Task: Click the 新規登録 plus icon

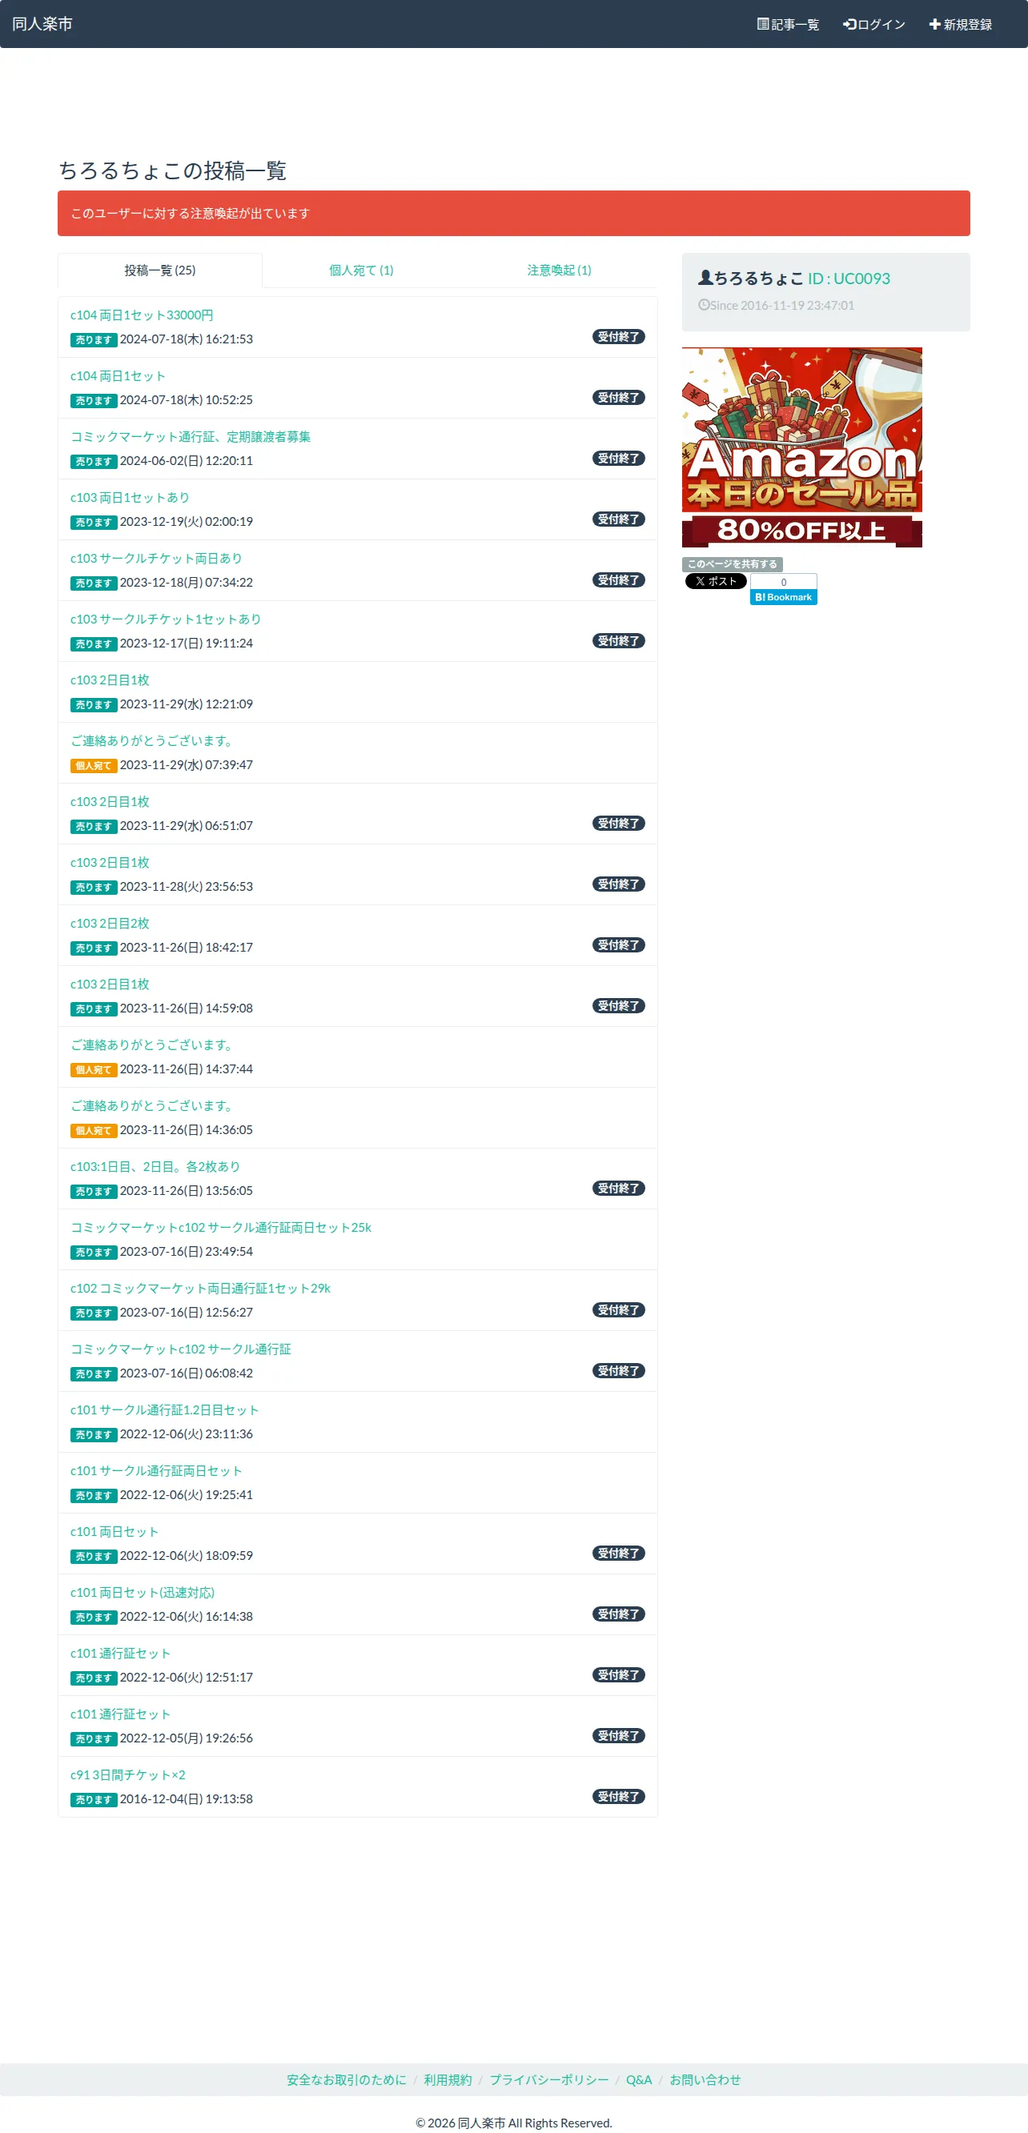Action: click(x=934, y=24)
